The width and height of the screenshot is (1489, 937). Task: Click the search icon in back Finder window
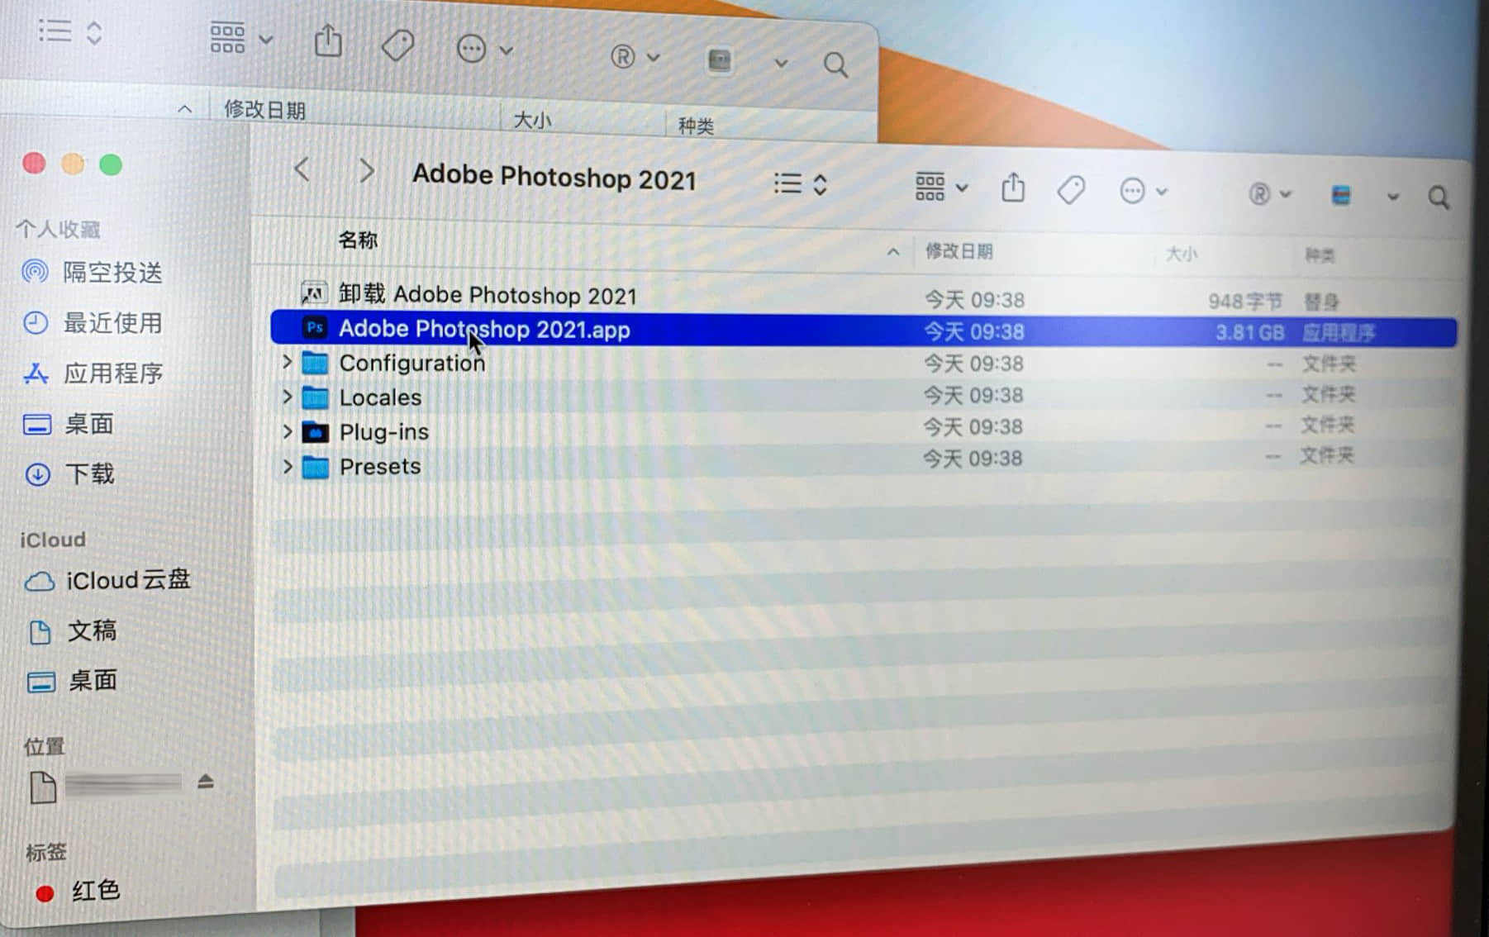pos(835,64)
